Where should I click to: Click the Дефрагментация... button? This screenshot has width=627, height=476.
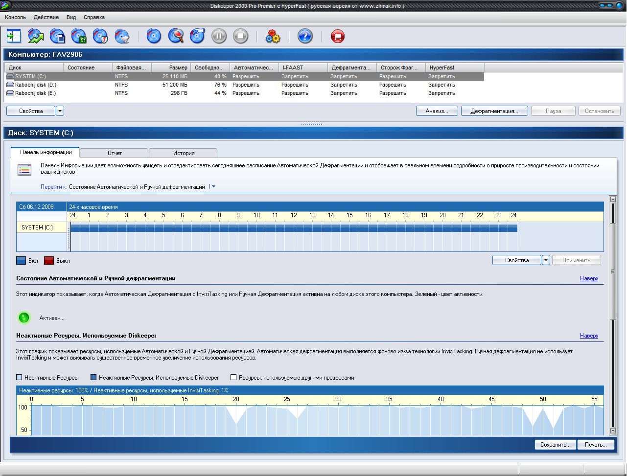click(x=494, y=111)
